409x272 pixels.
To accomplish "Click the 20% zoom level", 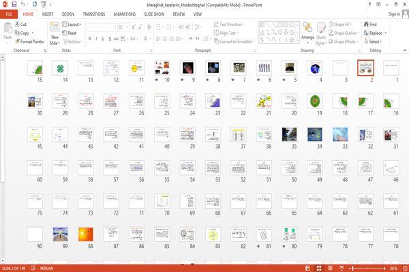I will pos(393,269).
